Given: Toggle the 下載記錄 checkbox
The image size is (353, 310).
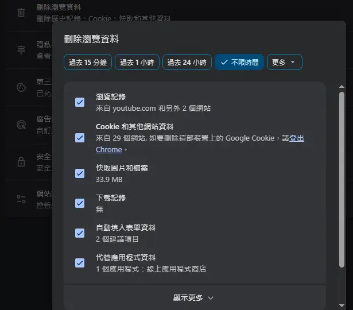Looking at the screenshot, I should click(80, 203).
